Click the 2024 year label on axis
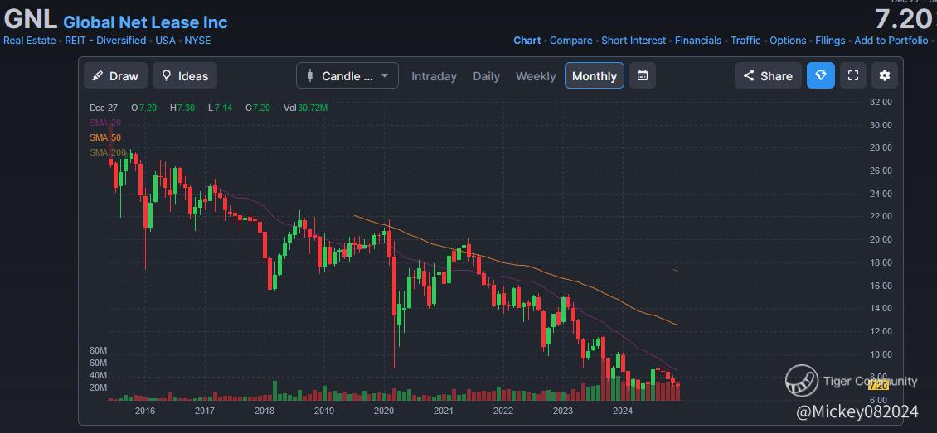 pyautogui.click(x=623, y=411)
